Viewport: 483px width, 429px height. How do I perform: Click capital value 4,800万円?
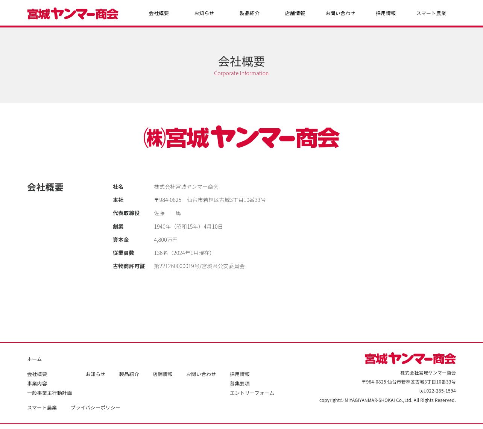tap(166, 240)
